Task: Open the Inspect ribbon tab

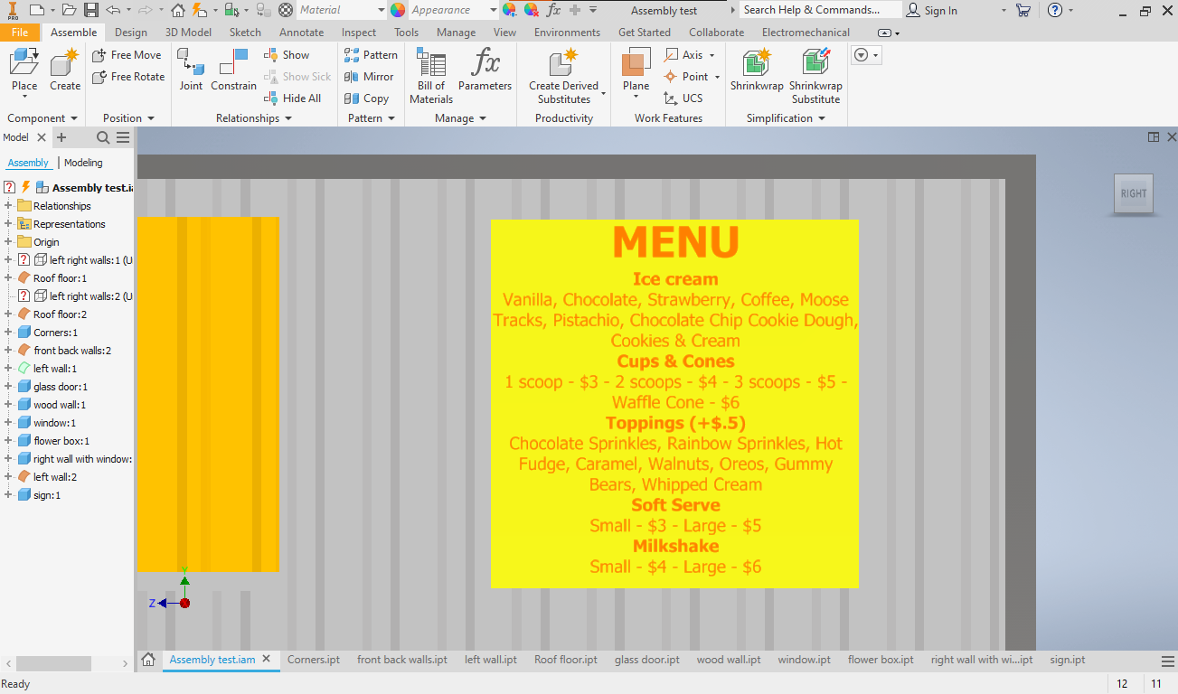Action: (359, 33)
